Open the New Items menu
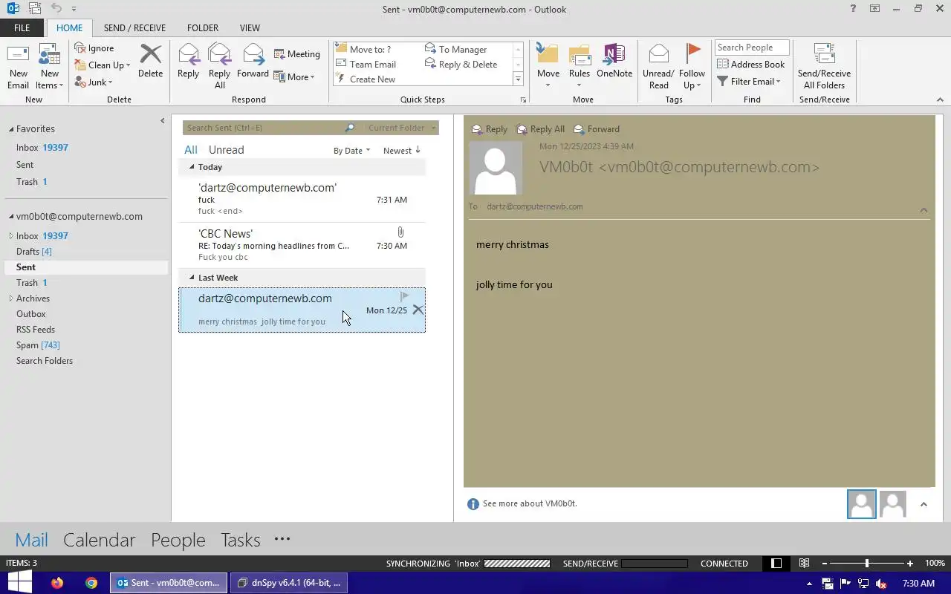951x594 pixels. (50, 66)
